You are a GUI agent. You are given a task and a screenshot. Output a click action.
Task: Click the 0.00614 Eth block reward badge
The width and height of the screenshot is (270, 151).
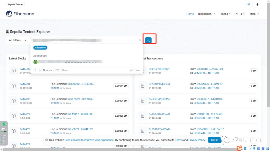[121, 86]
